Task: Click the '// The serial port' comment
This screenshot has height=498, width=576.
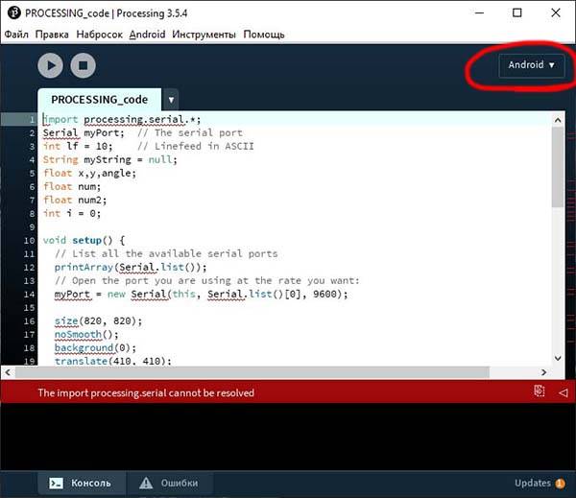Action: click(190, 133)
